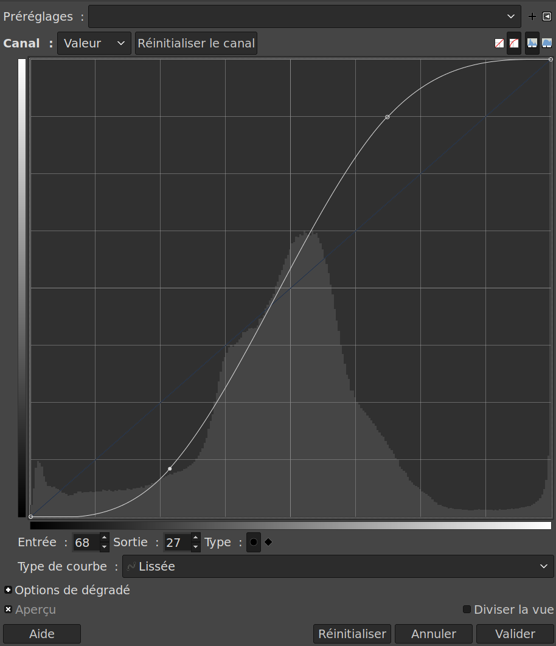Viewport: 556px width, 646px height.
Task: Click the Valider button
Action: click(x=515, y=634)
